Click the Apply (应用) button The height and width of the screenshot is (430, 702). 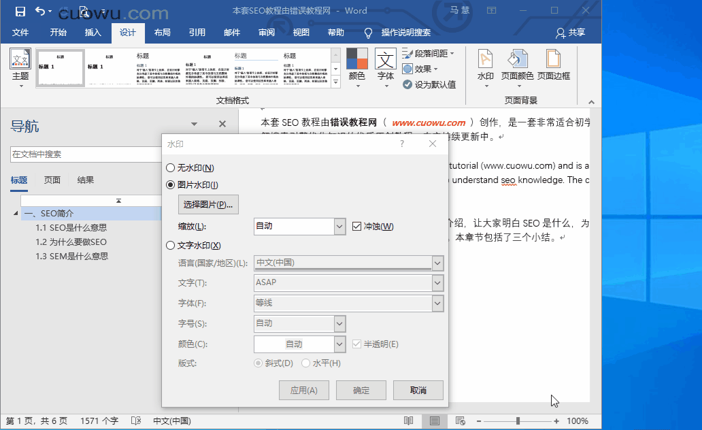click(304, 390)
